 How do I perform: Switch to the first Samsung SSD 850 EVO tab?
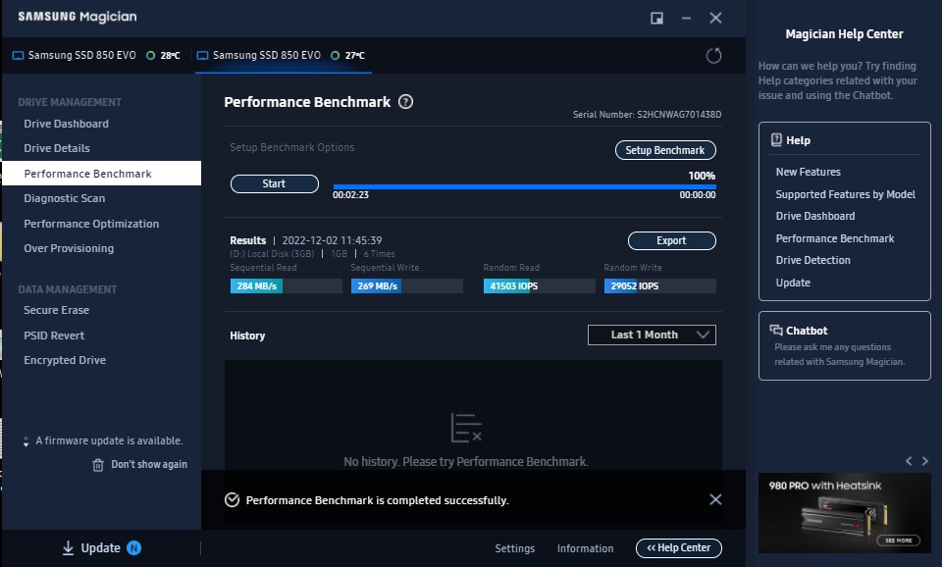[x=96, y=56]
